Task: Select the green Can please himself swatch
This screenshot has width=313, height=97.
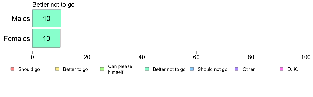Action: [102, 69]
